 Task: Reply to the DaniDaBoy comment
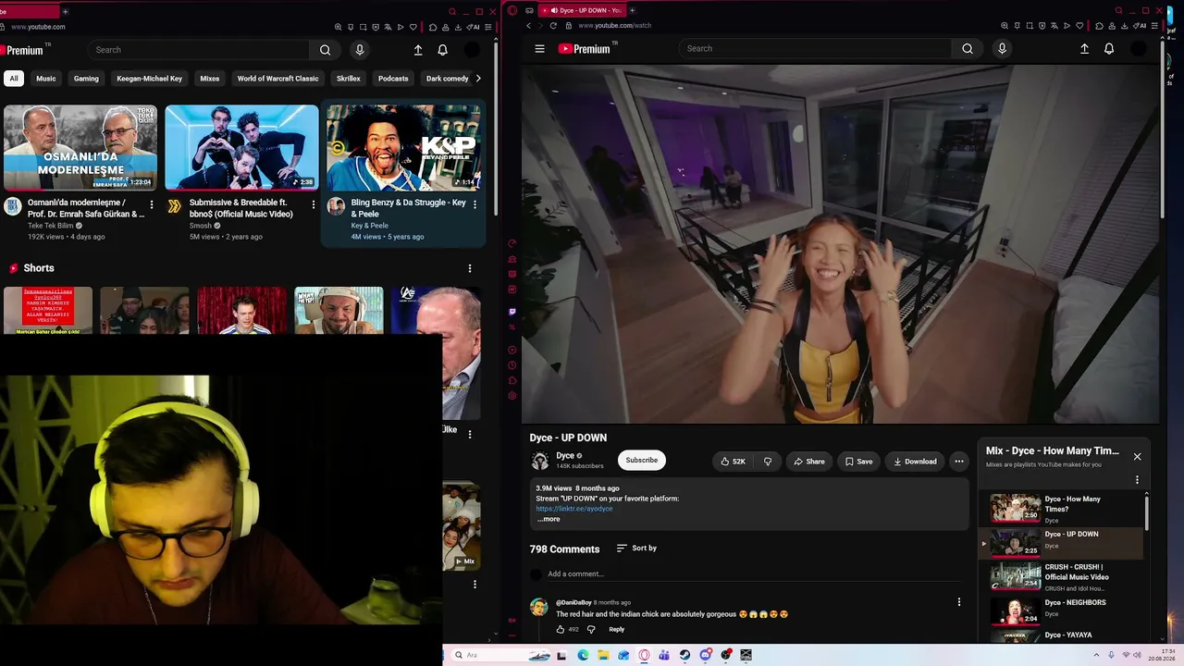coord(616,629)
